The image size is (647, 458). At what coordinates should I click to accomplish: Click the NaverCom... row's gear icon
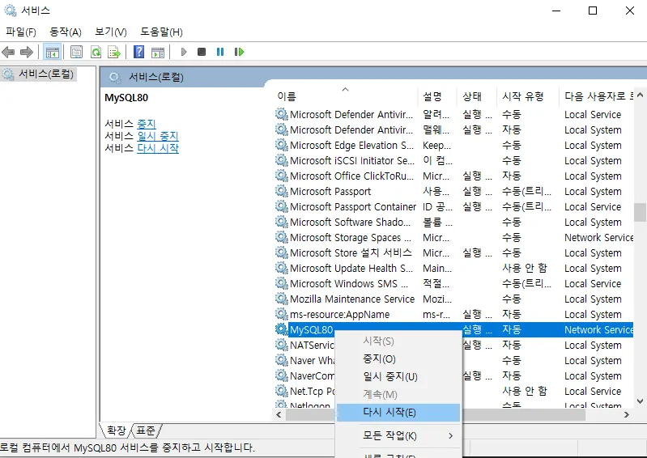(282, 375)
